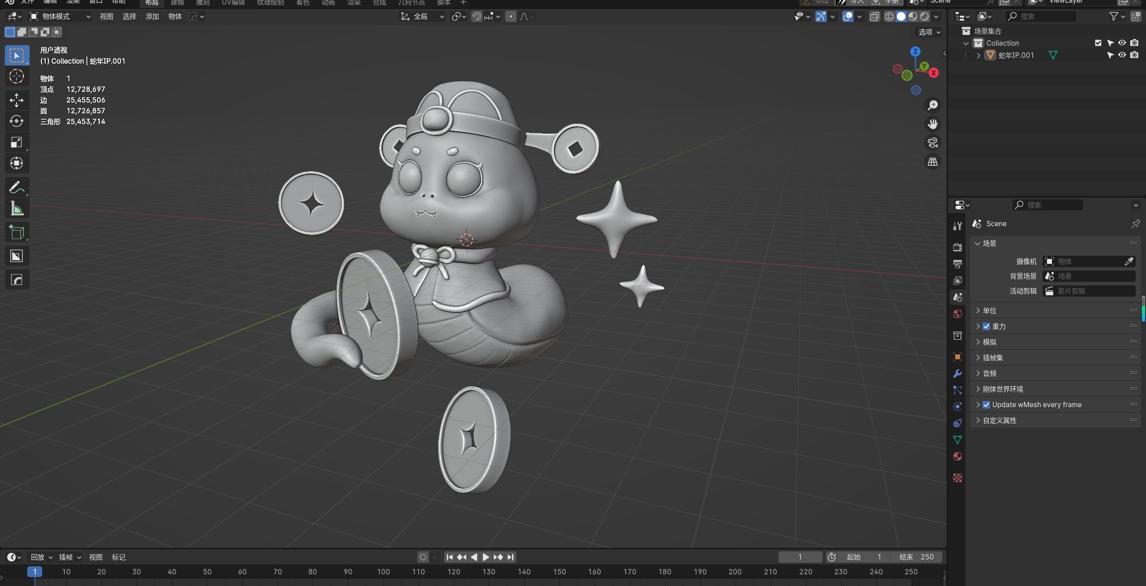Open the 物体模式 mode dropdown
Image resolution: width=1146 pixels, height=586 pixels.
(x=60, y=17)
